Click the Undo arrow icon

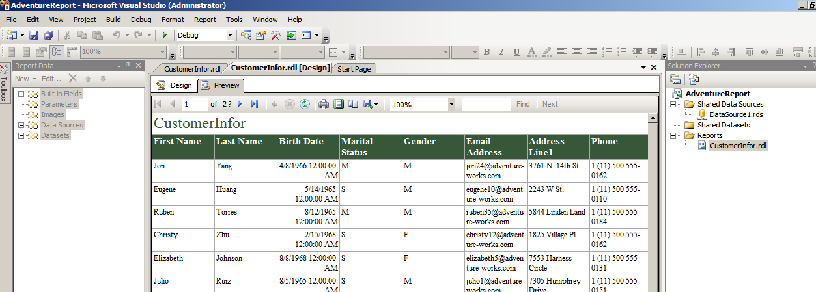(116, 35)
